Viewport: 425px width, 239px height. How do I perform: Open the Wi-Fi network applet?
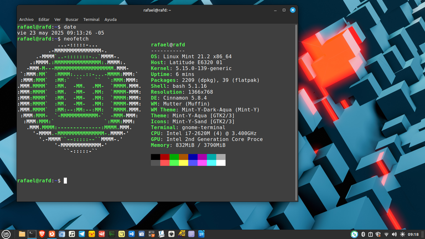(x=386, y=235)
